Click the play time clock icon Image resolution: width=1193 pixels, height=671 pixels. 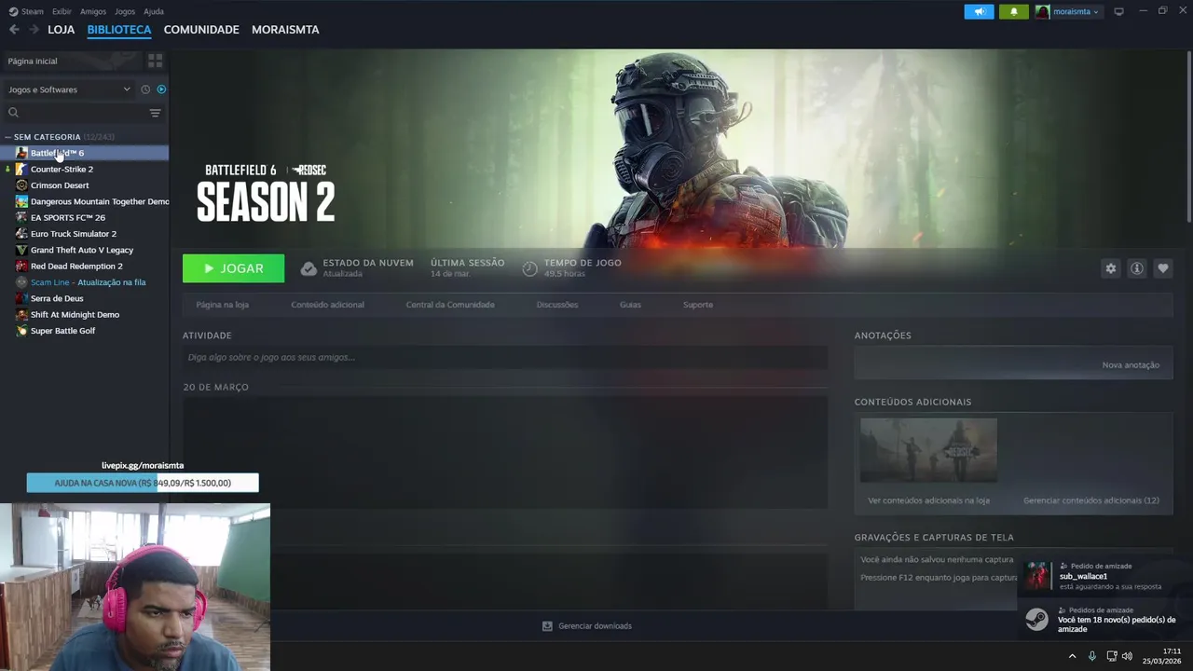click(x=529, y=268)
